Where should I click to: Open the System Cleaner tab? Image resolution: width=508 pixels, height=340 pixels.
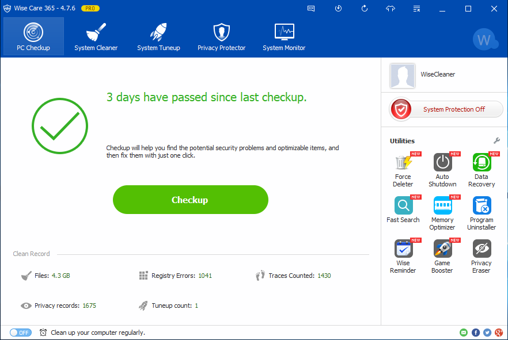[96, 36]
